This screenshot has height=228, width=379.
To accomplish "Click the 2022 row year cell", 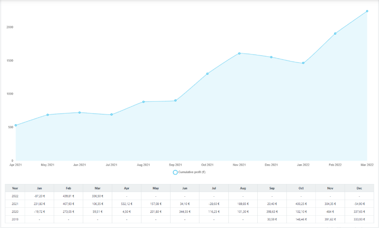I will click(15, 195).
